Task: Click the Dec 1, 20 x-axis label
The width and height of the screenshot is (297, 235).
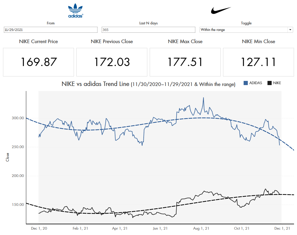Action: (x=39, y=228)
